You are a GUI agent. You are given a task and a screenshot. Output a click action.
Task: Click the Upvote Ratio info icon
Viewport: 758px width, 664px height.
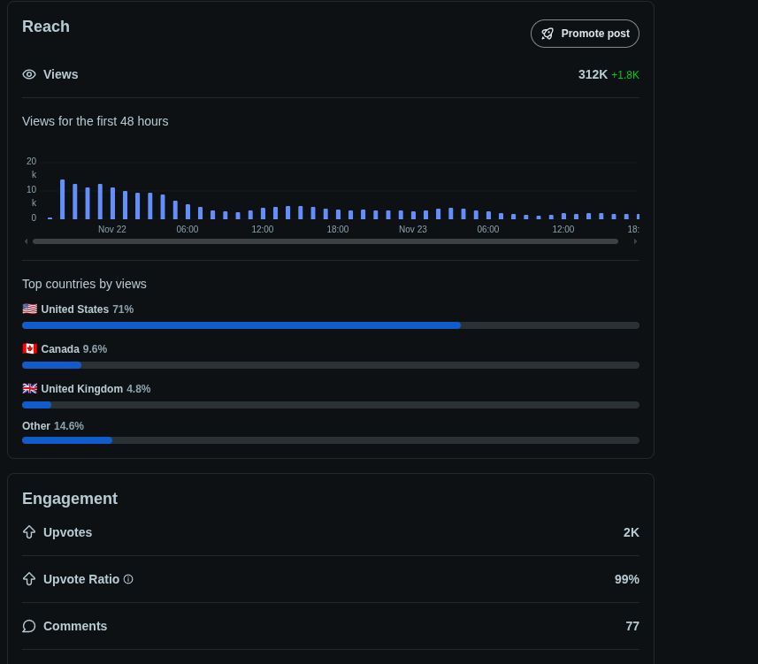coord(128,579)
